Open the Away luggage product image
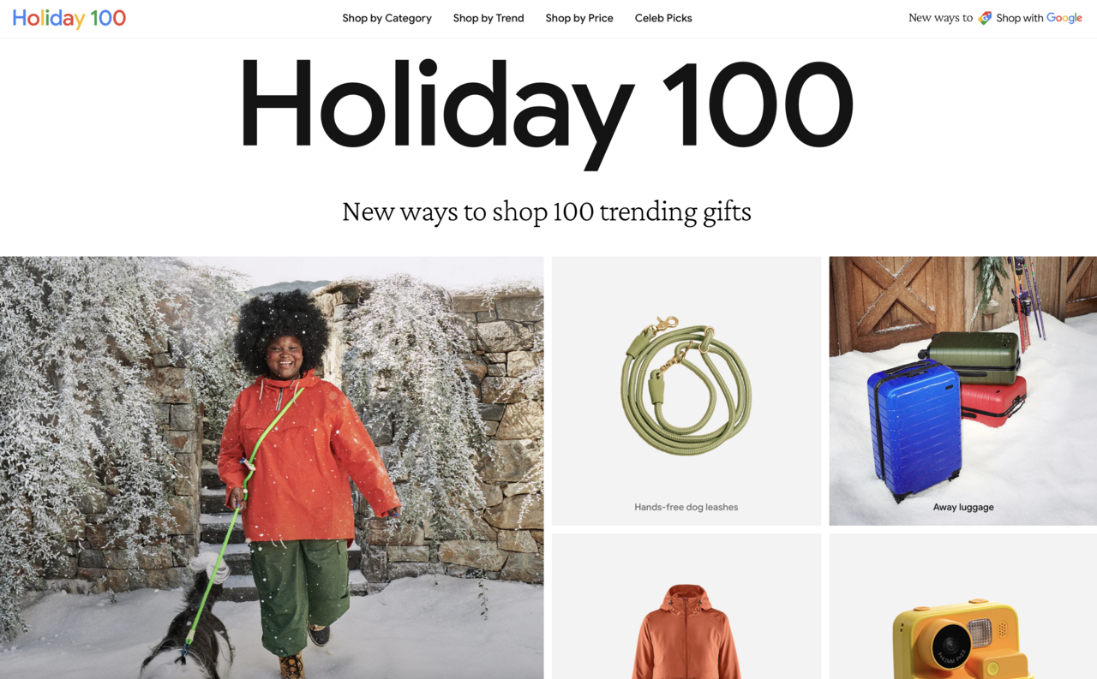This screenshot has width=1097, height=679. (963, 390)
